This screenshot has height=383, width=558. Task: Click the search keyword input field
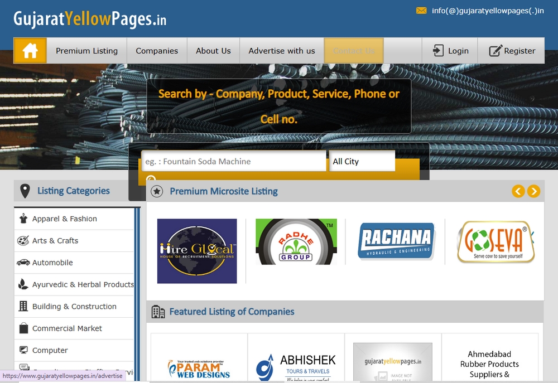coord(234,161)
